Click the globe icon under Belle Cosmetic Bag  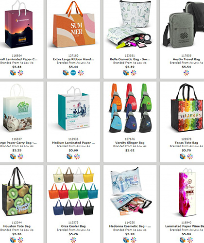pyautogui.click(x=126, y=73)
